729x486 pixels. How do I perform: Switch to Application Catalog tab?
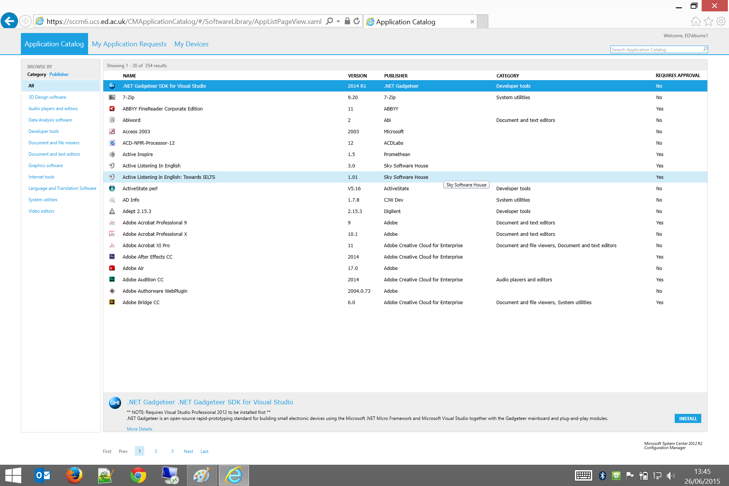click(x=54, y=44)
